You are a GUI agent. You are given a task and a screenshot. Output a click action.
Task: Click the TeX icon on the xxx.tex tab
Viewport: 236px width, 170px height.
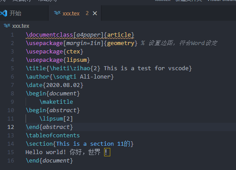tap(57, 13)
